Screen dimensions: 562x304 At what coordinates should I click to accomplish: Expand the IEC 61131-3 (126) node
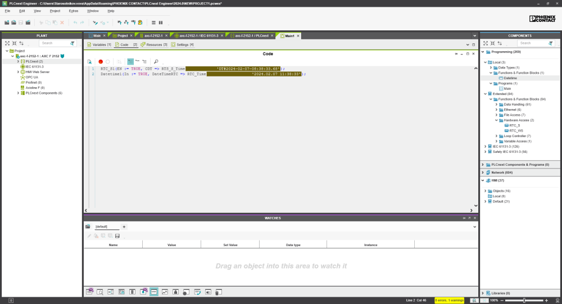point(486,146)
